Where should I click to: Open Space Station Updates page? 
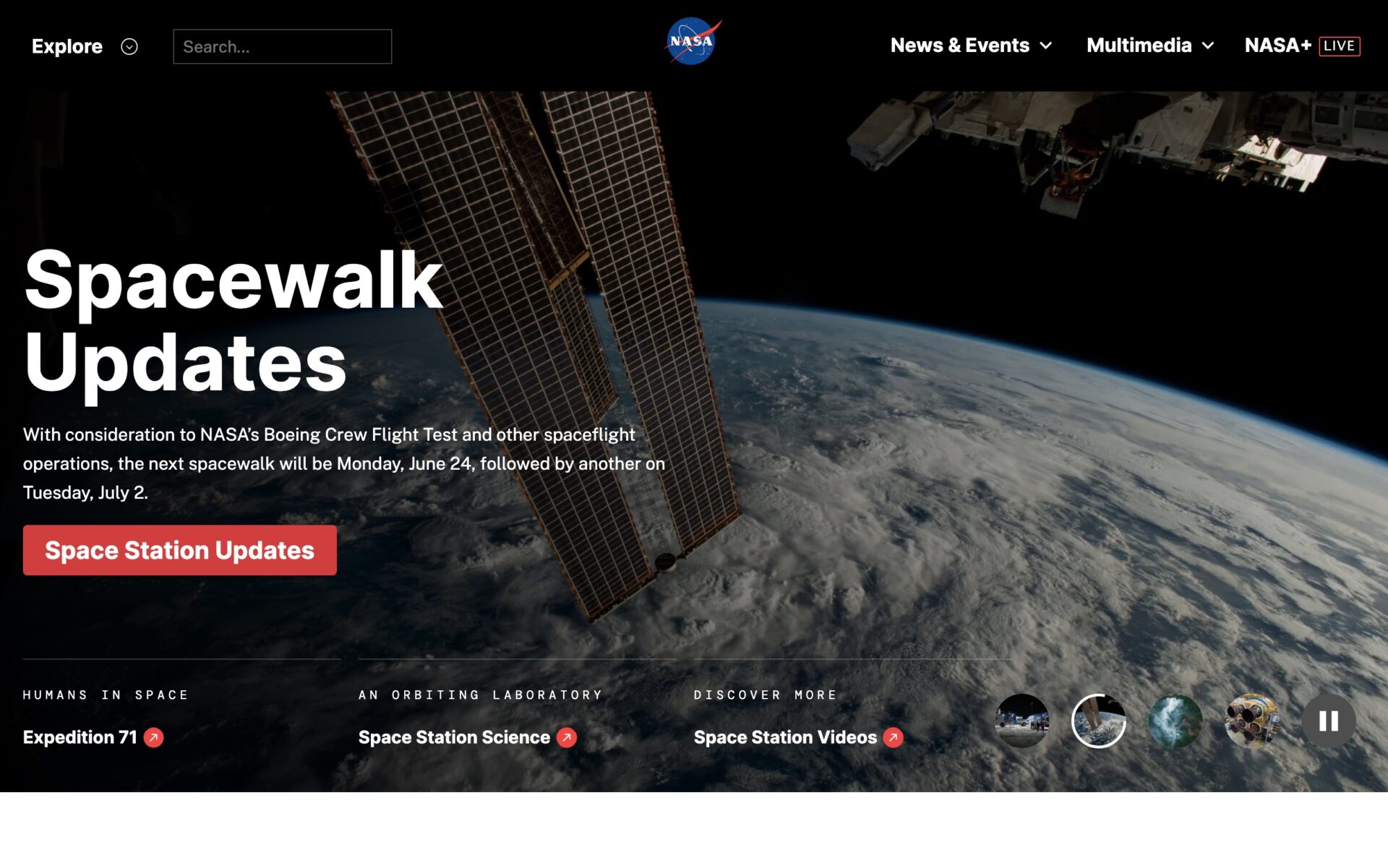tap(179, 549)
